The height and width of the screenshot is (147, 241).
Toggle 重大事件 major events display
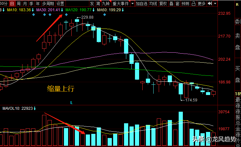[x=121, y=4]
